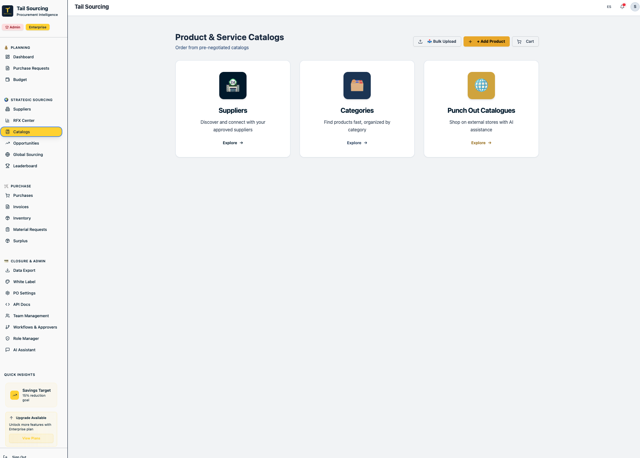Click the + Add Product button
This screenshot has width=640, height=458.
[x=487, y=42]
